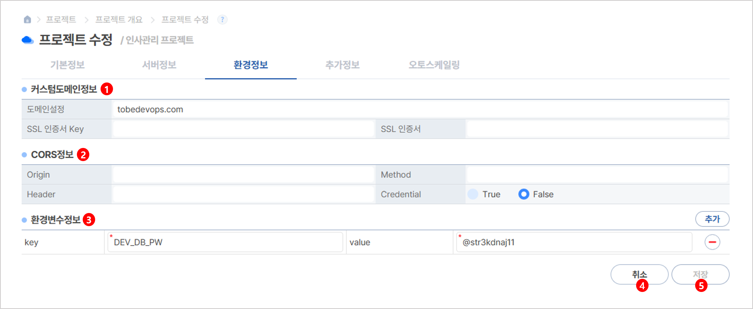
Task: Focus the 도메인설정 field with tobedevops.com
Action: tap(420, 109)
